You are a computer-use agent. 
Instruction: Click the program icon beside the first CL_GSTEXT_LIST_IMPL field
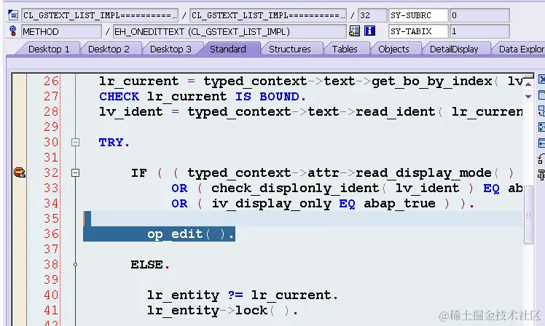(13, 15)
